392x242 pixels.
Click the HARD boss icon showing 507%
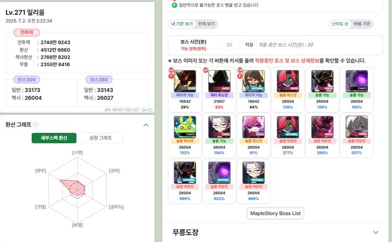click(357, 127)
